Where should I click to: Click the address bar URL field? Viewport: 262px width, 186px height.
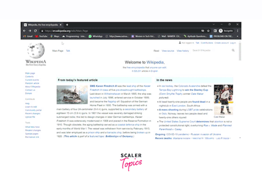point(120,31)
